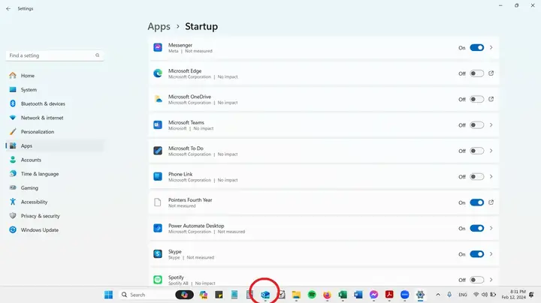Switch on Microsoft To Do startup toggle
Screen dimensions: 541x303
coord(477,151)
